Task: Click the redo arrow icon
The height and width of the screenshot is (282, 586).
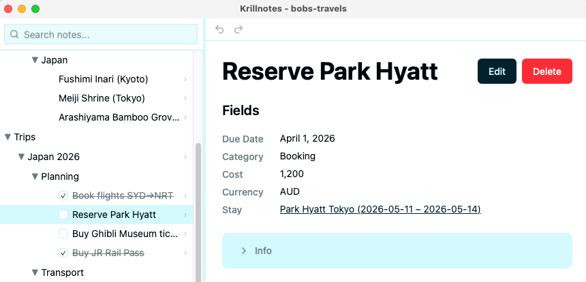Action: 238,29
